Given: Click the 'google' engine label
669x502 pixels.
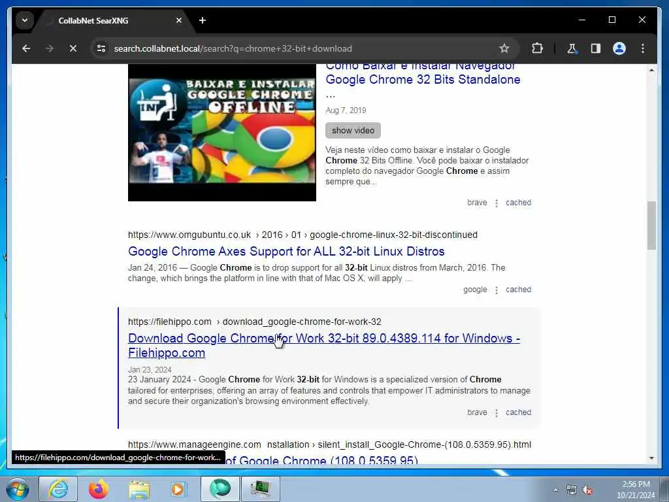Looking at the screenshot, I should (x=475, y=290).
